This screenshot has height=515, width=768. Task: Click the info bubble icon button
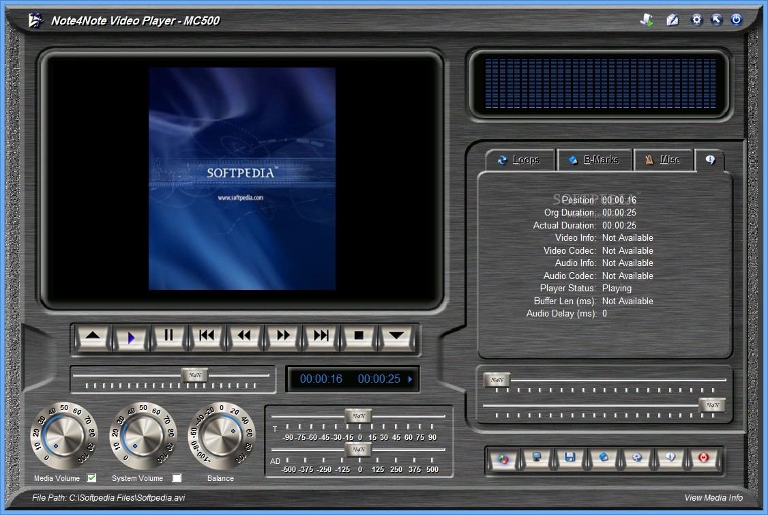coord(670,459)
